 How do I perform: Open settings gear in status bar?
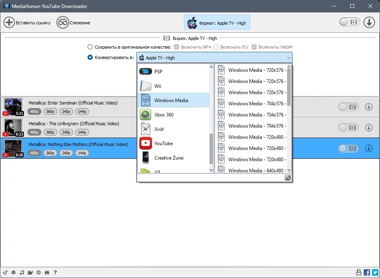[14, 272]
